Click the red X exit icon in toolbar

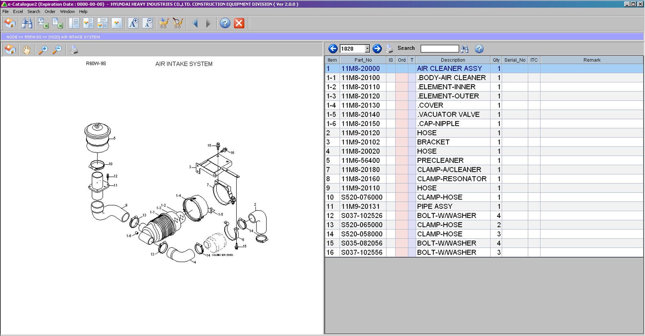click(239, 23)
